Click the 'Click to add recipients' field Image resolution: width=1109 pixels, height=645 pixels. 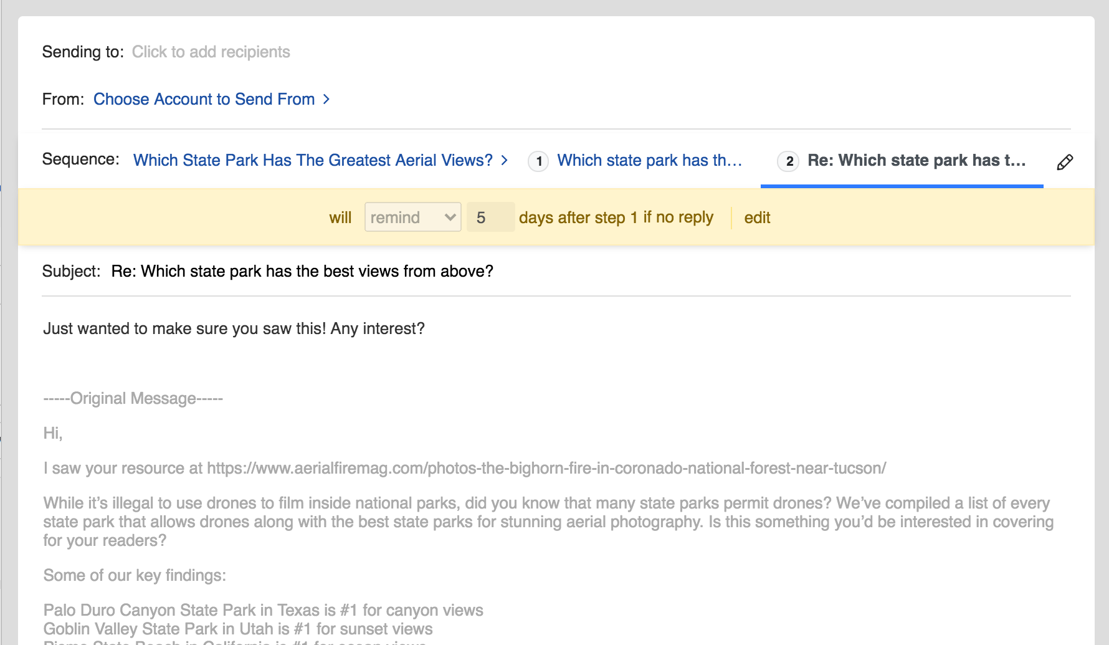point(211,52)
